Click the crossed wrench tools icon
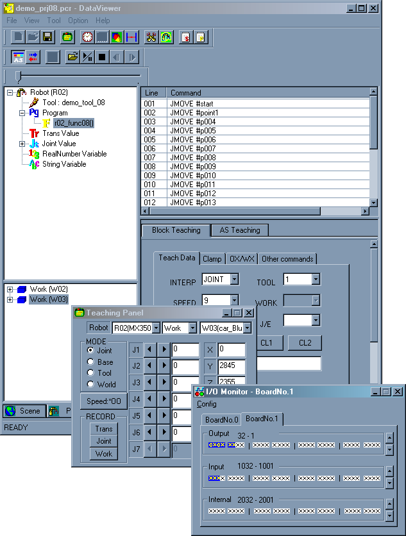 click(151, 37)
